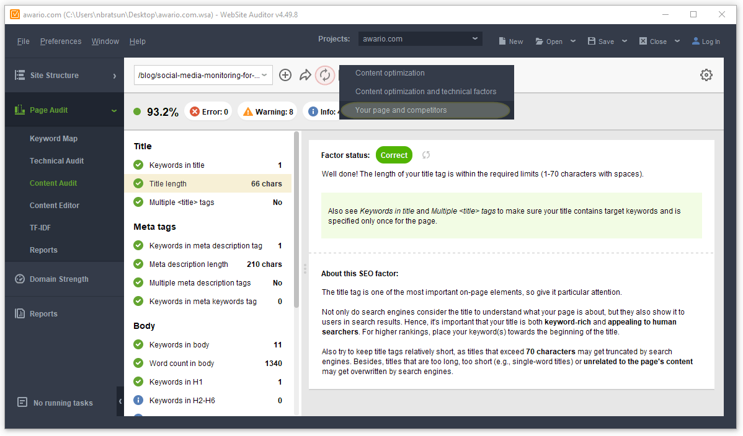Click the Domain Strength label
The image size is (743, 436).
[x=60, y=279]
